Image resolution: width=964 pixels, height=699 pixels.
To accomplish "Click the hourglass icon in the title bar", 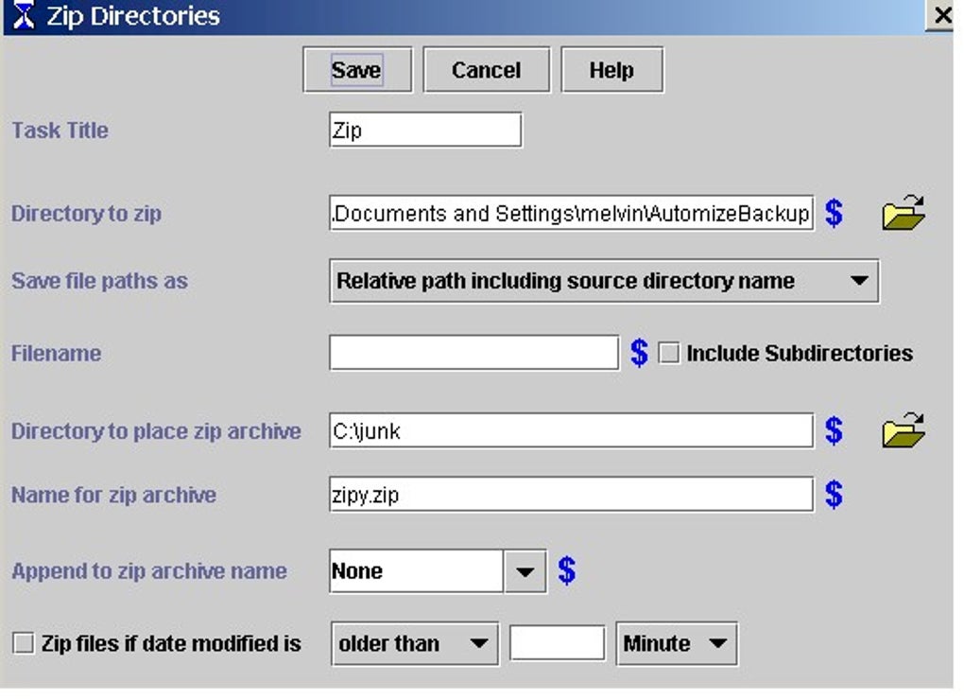I will click(x=23, y=16).
